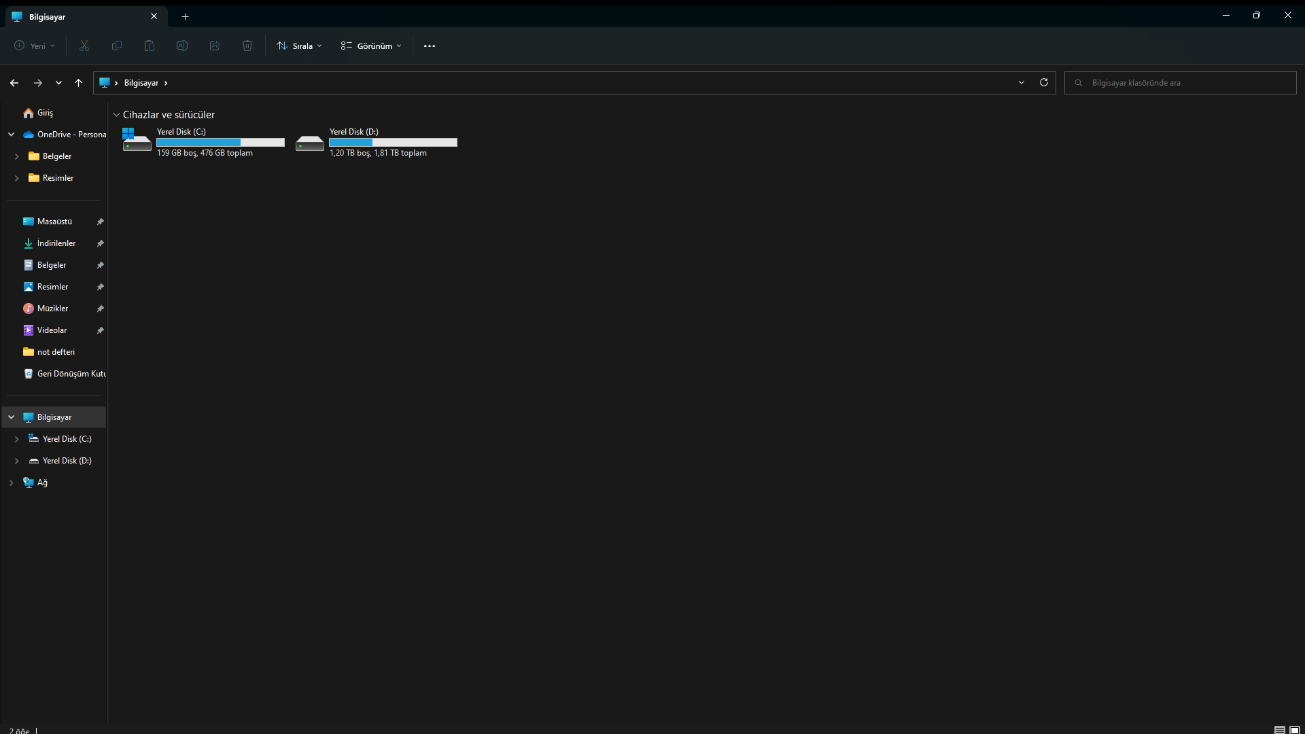1305x734 pixels.
Task: Open the Görünüm view dropdown
Action: (371, 46)
